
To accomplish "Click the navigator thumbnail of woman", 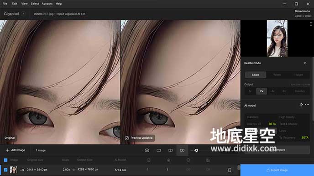I will 277,38.
